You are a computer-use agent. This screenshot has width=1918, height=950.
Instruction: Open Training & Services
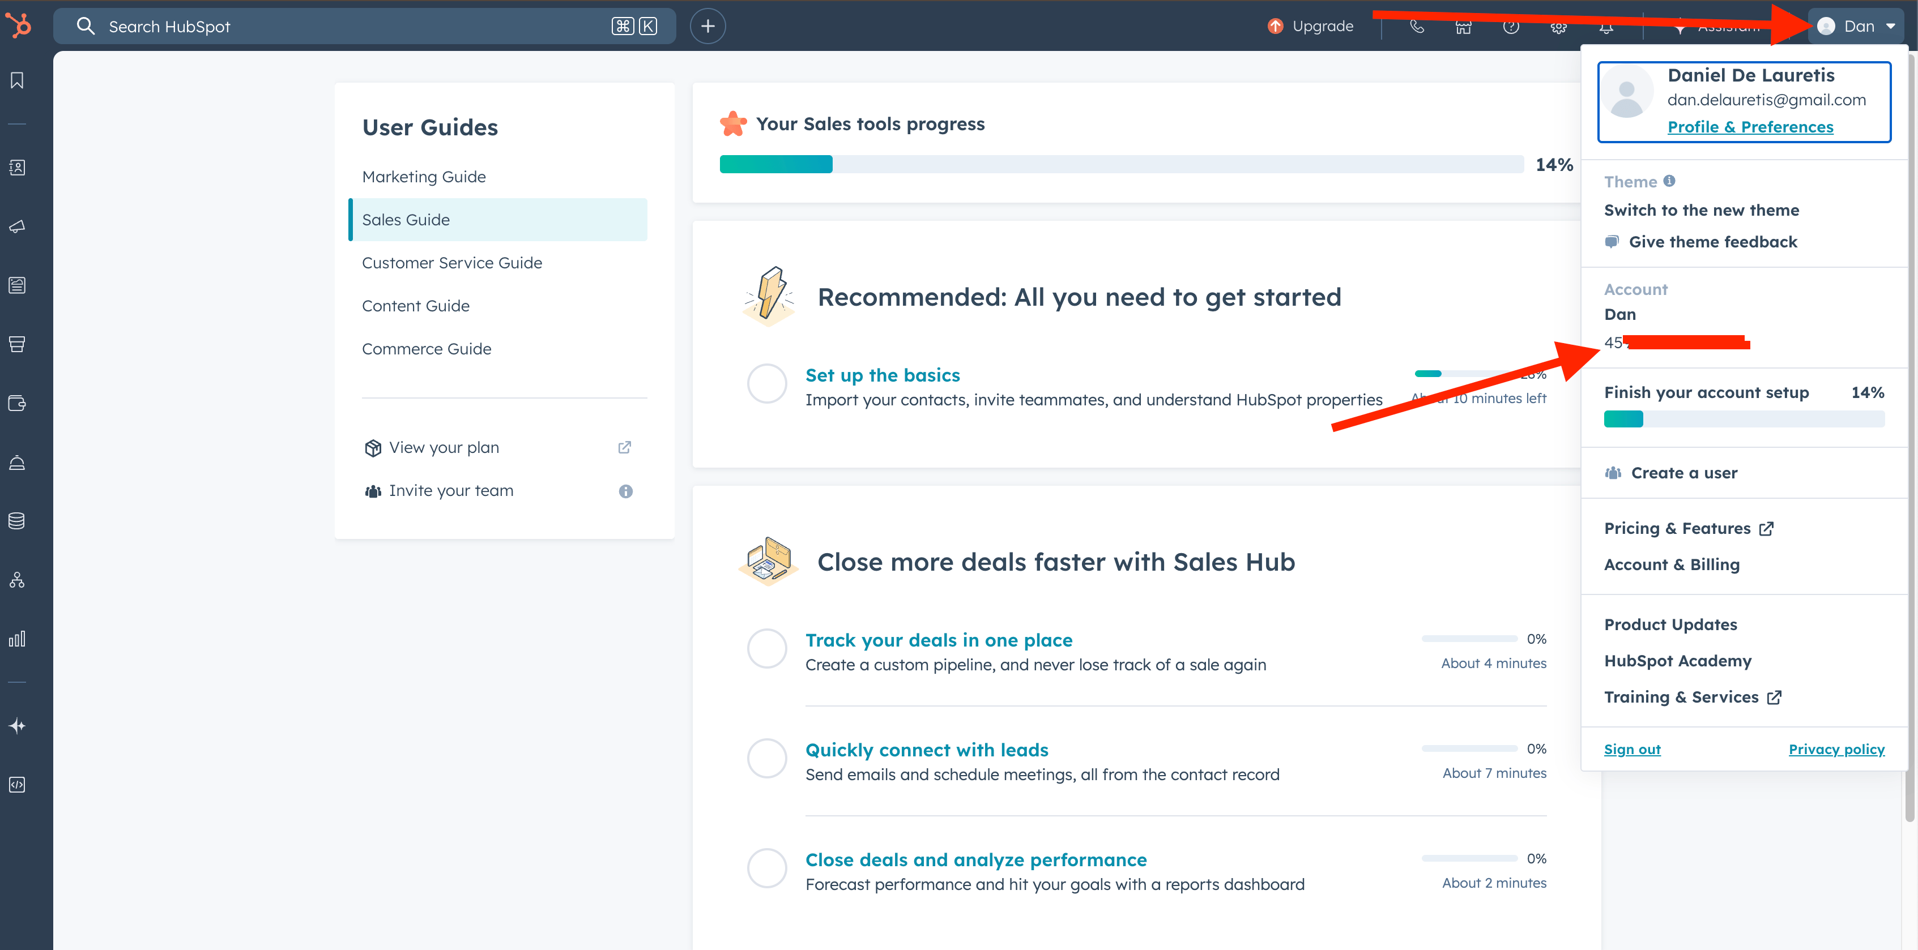[x=1693, y=697]
